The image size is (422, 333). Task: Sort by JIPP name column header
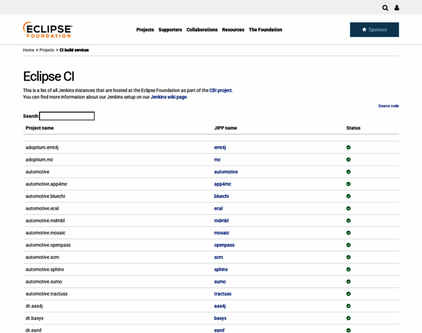pyautogui.click(x=225, y=128)
